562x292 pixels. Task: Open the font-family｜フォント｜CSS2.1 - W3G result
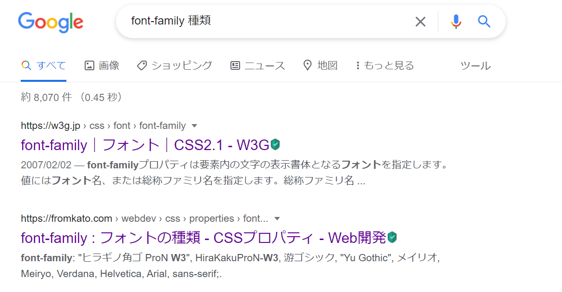145,145
